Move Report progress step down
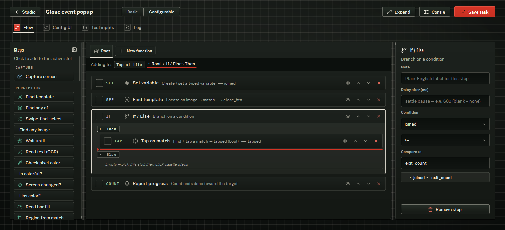This screenshot has height=230, width=505. click(369, 184)
